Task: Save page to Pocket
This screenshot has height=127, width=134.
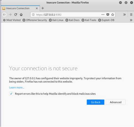Action: [108, 15]
